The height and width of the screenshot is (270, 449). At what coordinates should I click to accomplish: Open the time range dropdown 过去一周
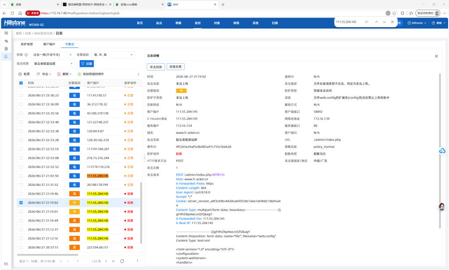pyautogui.click(x=53, y=55)
